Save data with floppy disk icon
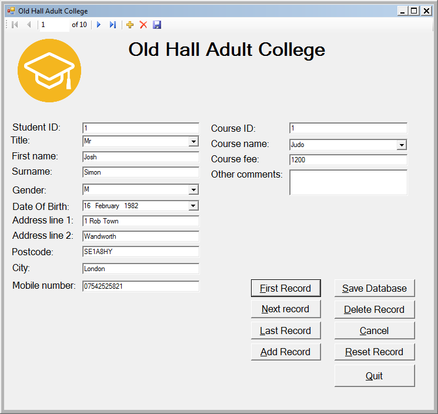The image size is (438, 414). (x=157, y=25)
